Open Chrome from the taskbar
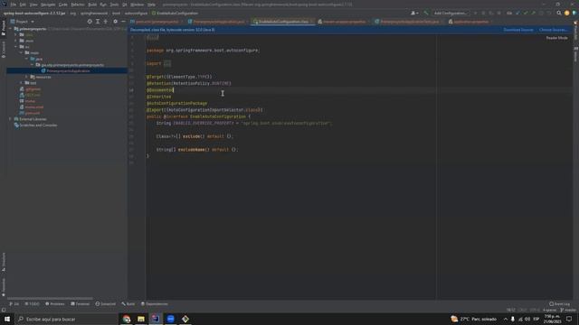 (127, 319)
